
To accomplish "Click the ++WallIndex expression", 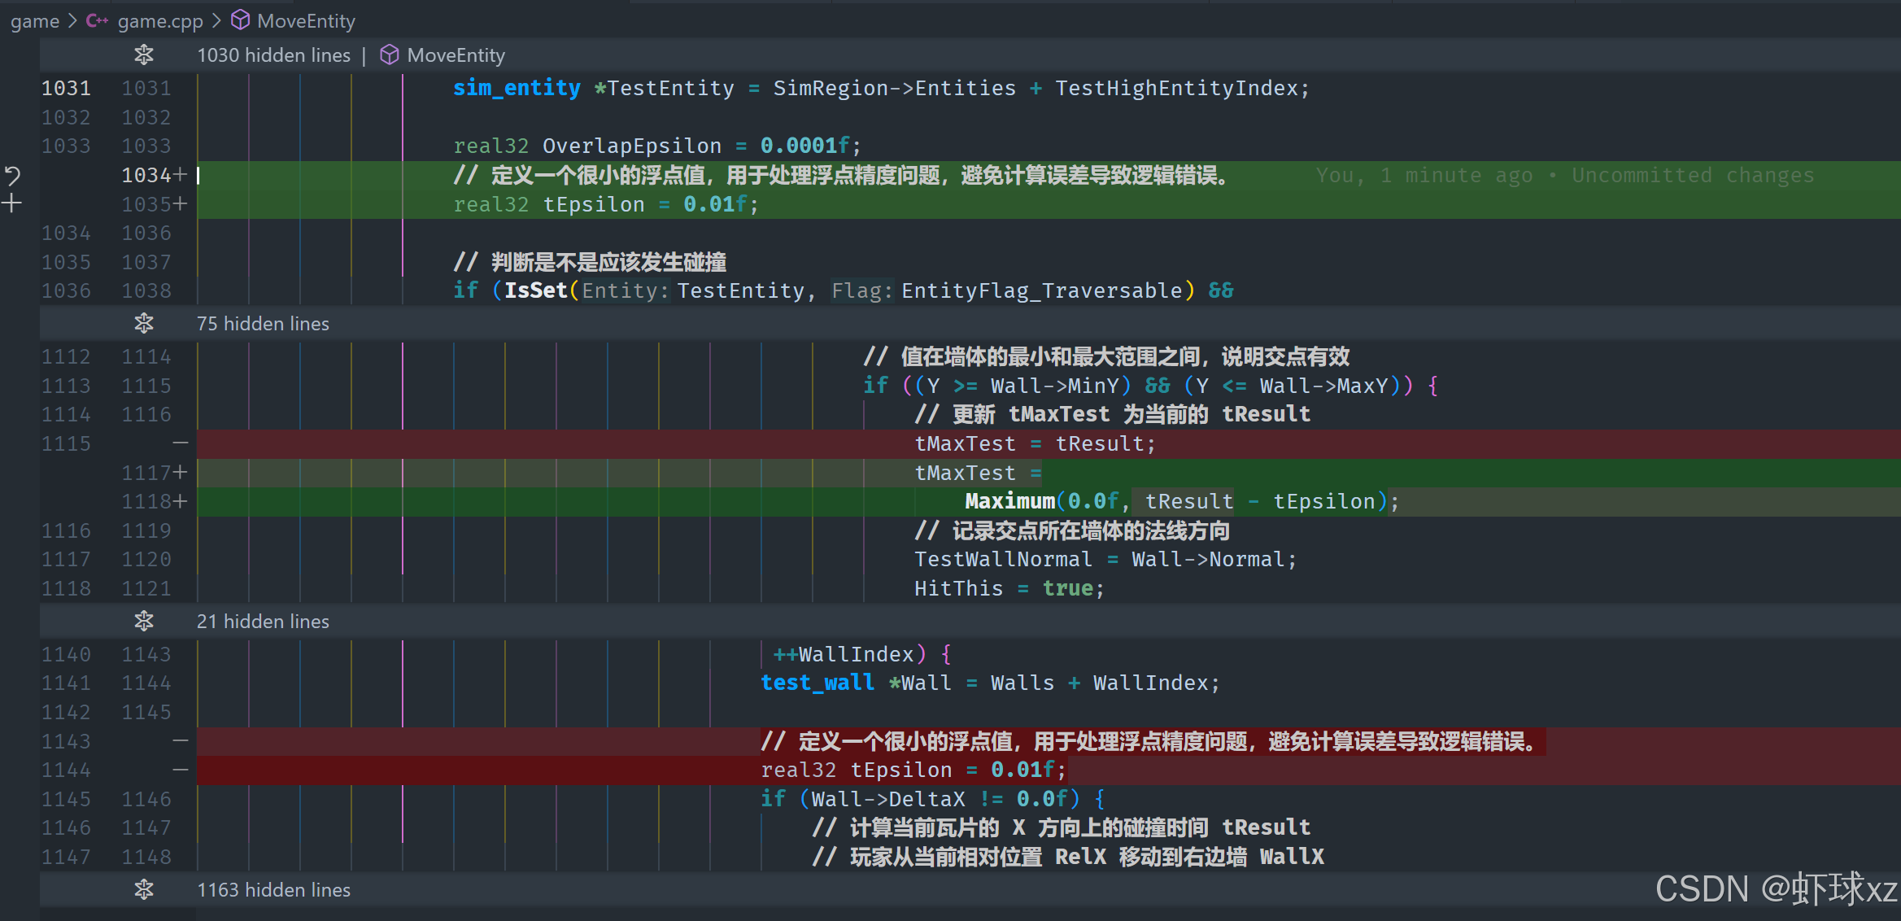I will 843,654.
